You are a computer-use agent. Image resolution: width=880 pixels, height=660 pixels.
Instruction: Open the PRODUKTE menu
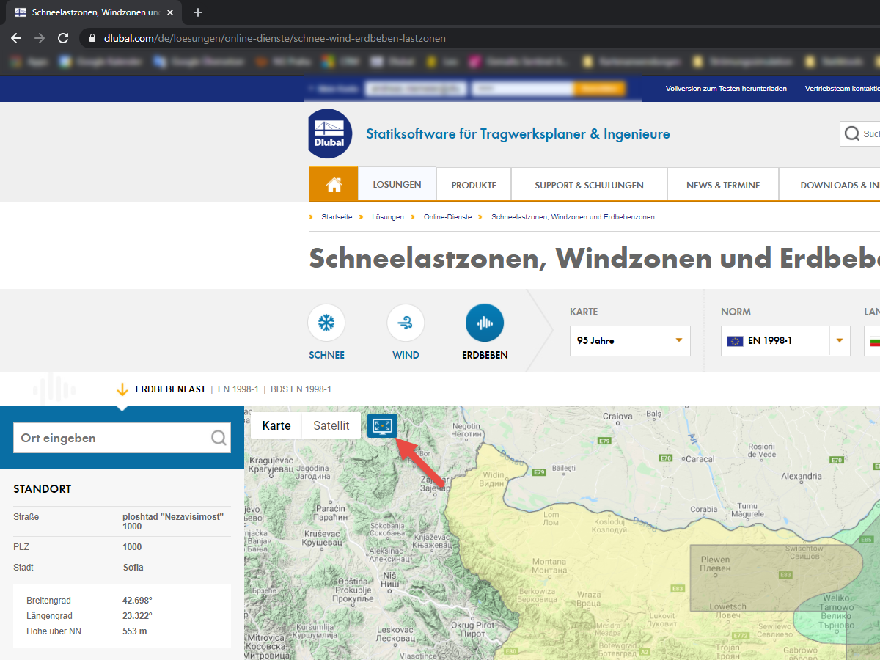click(473, 184)
